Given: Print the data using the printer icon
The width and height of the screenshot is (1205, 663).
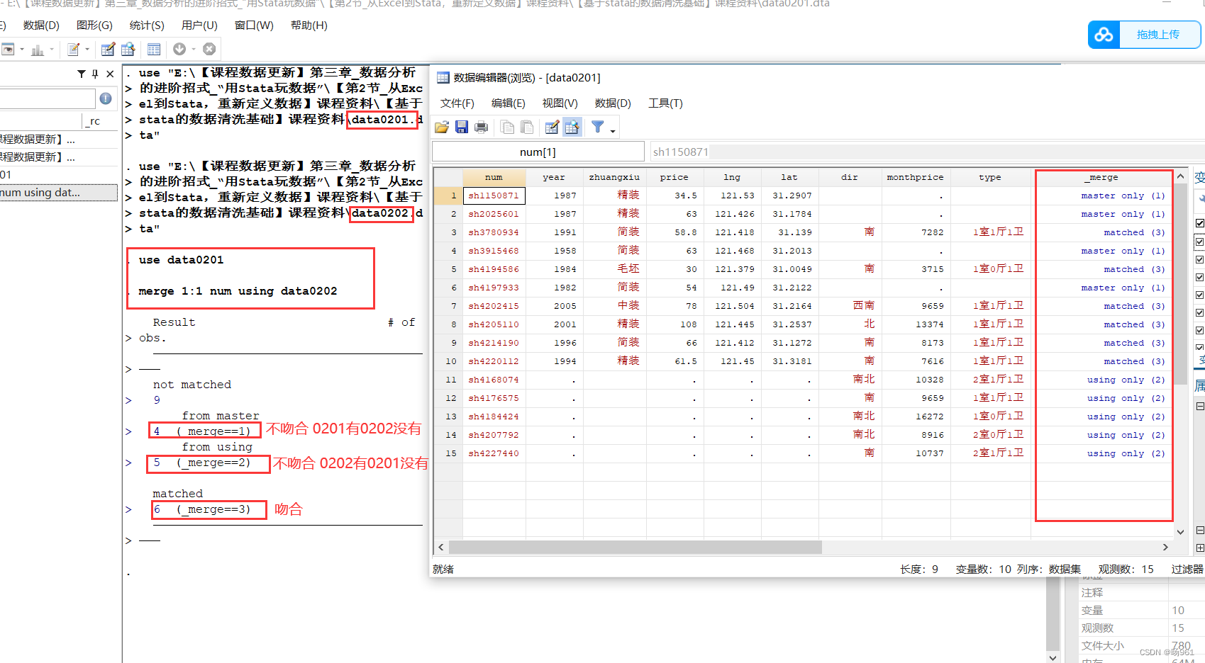Looking at the screenshot, I should coord(482,127).
